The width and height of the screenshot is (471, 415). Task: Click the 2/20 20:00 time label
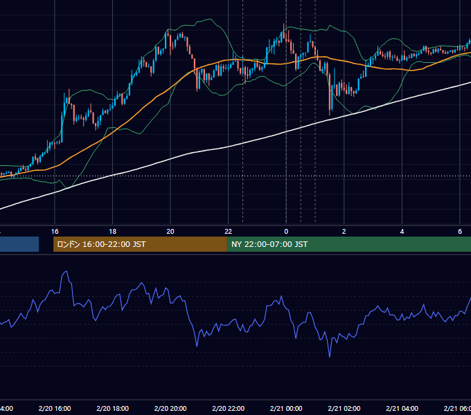coord(170,408)
